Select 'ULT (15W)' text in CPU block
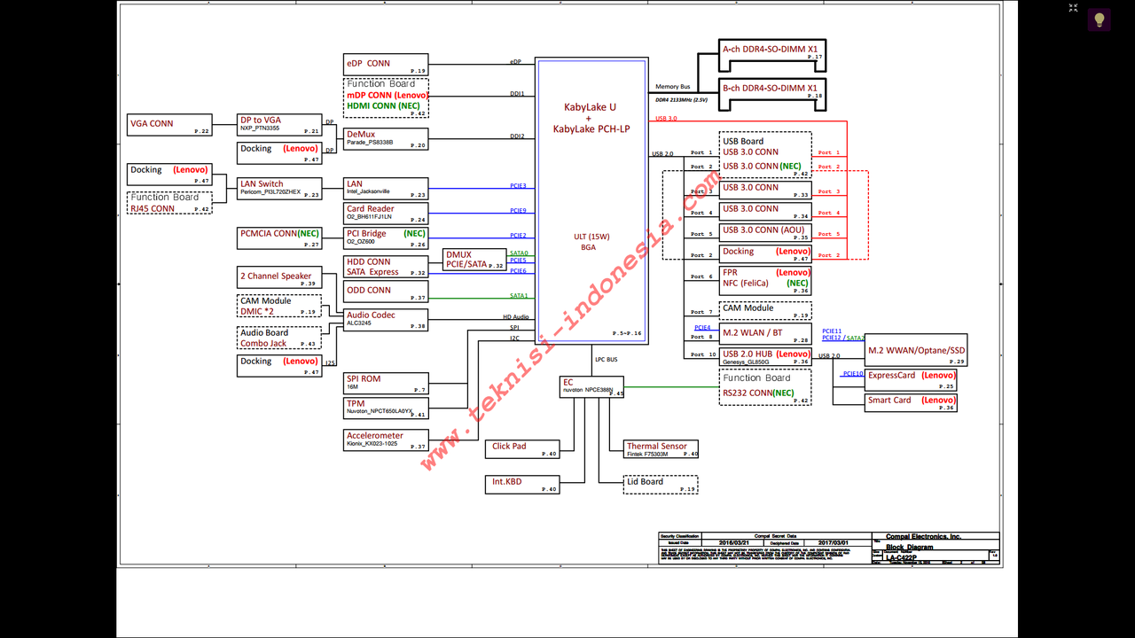Image resolution: width=1135 pixels, height=638 pixels. coord(590,237)
